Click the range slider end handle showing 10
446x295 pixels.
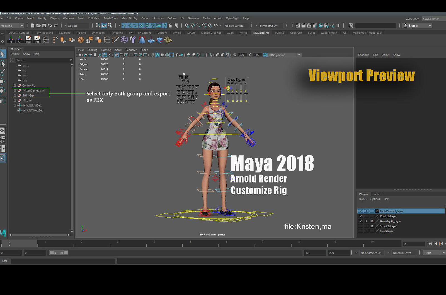coord(66,253)
